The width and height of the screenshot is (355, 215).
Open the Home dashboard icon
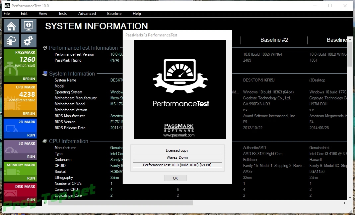(11, 26)
